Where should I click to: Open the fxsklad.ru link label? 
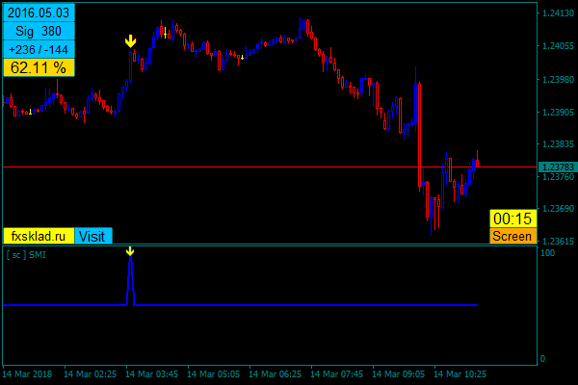tap(39, 236)
